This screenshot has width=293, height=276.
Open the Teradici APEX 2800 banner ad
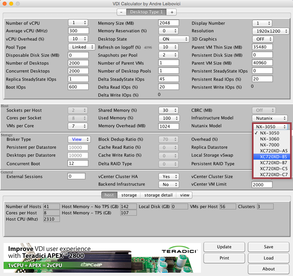coord(102,258)
